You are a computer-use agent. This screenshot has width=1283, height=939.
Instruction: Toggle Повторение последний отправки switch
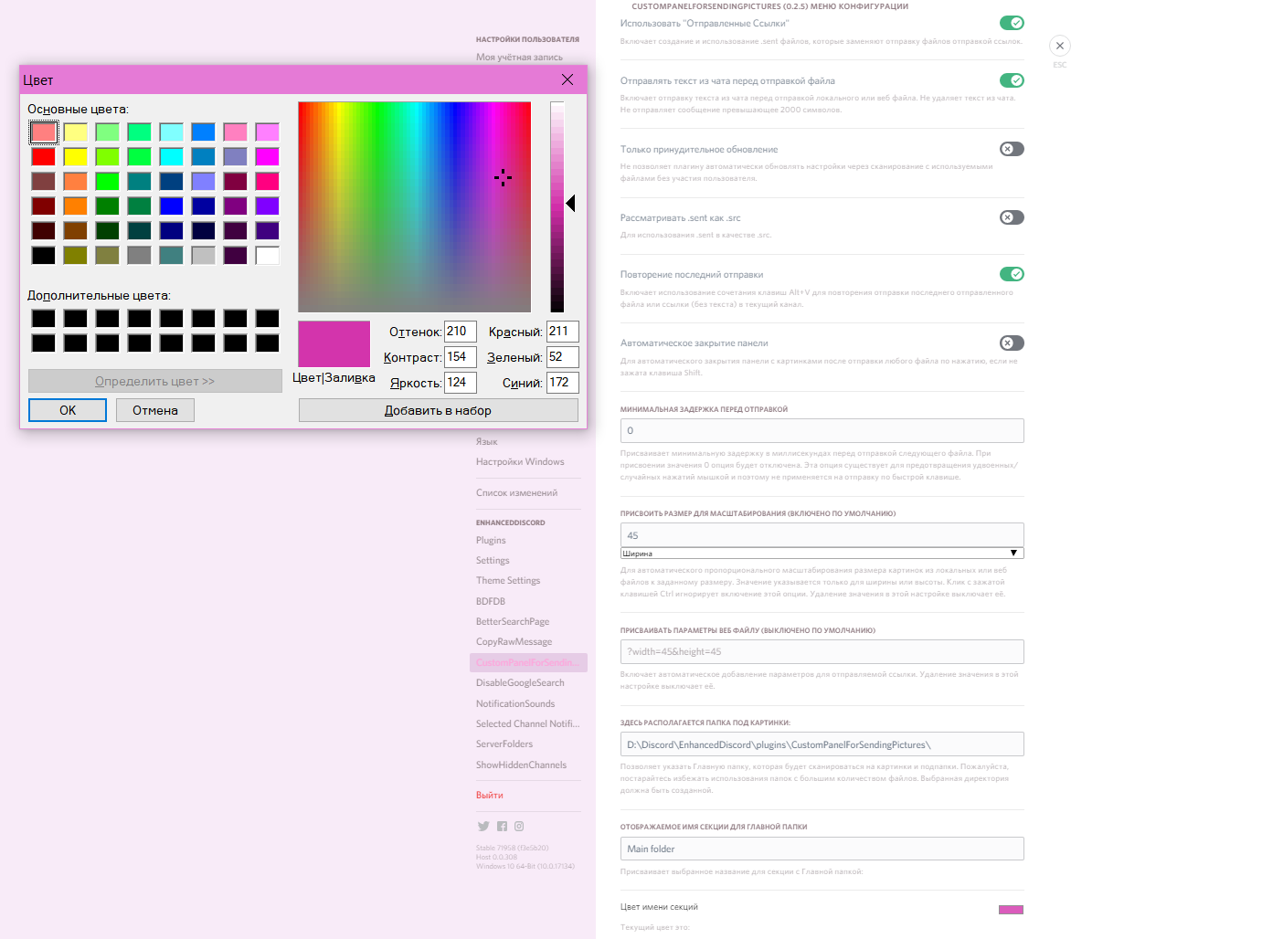pos(1012,274)
